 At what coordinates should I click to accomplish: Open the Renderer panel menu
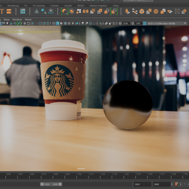17,20
